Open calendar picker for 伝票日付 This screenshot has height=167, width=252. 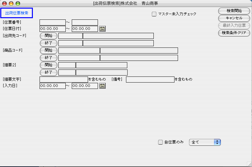coord(102,29)
